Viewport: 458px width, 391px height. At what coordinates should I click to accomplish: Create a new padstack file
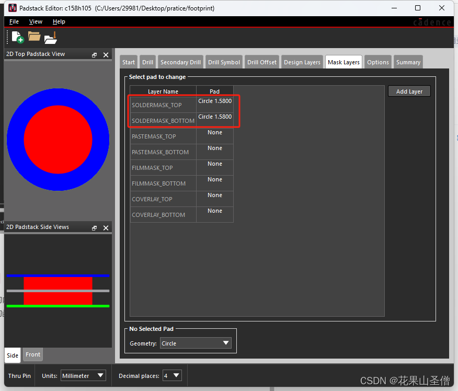16,37
